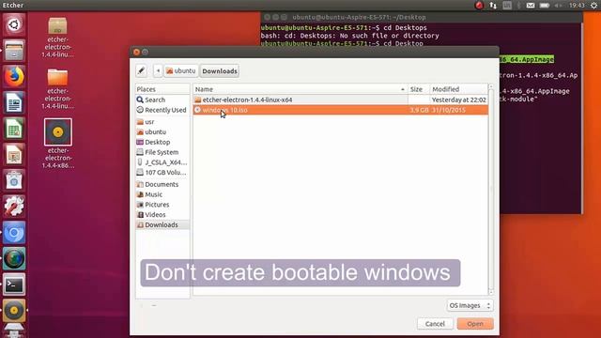
Task: Sort files by Size column header
Action: click(x=419, y=89)
